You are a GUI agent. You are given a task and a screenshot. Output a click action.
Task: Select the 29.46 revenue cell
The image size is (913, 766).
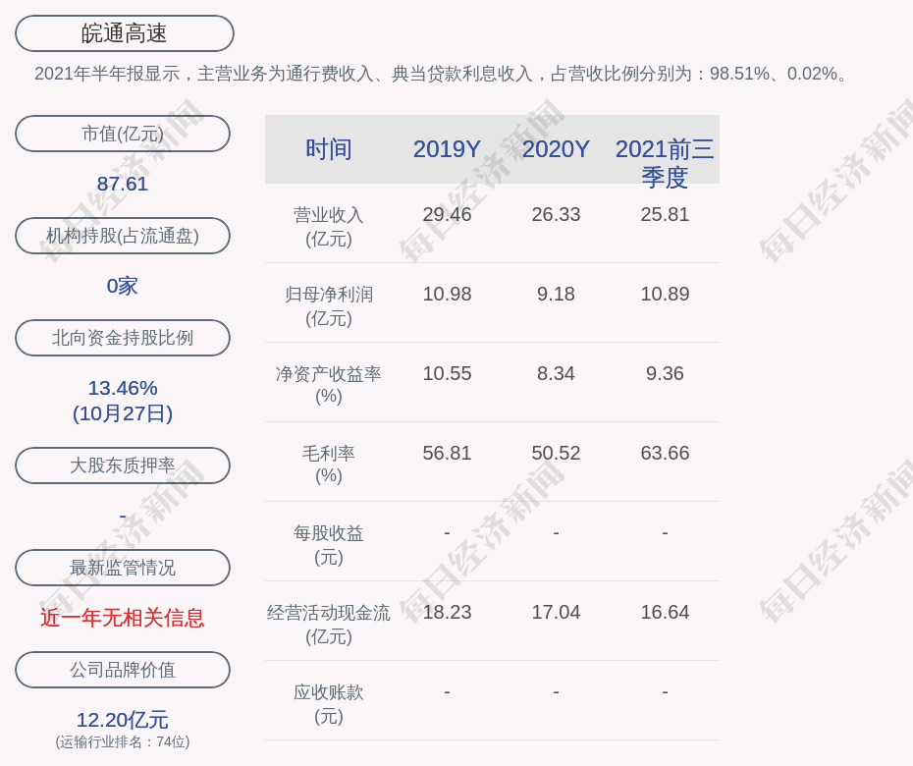pyautogui.click(x=448, y=214)
